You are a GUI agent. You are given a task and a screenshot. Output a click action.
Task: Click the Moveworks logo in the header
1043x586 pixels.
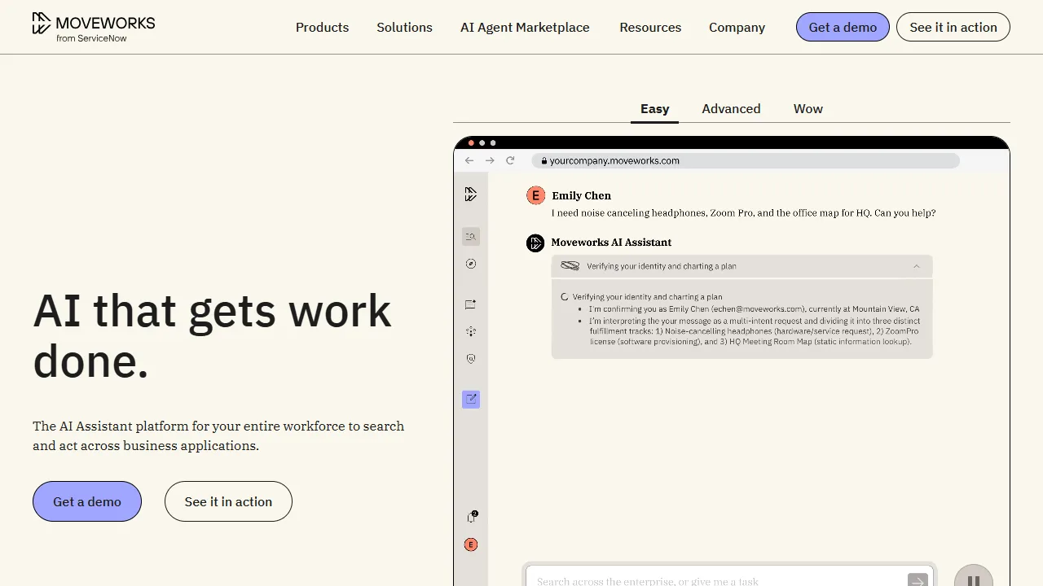point(94,27)
